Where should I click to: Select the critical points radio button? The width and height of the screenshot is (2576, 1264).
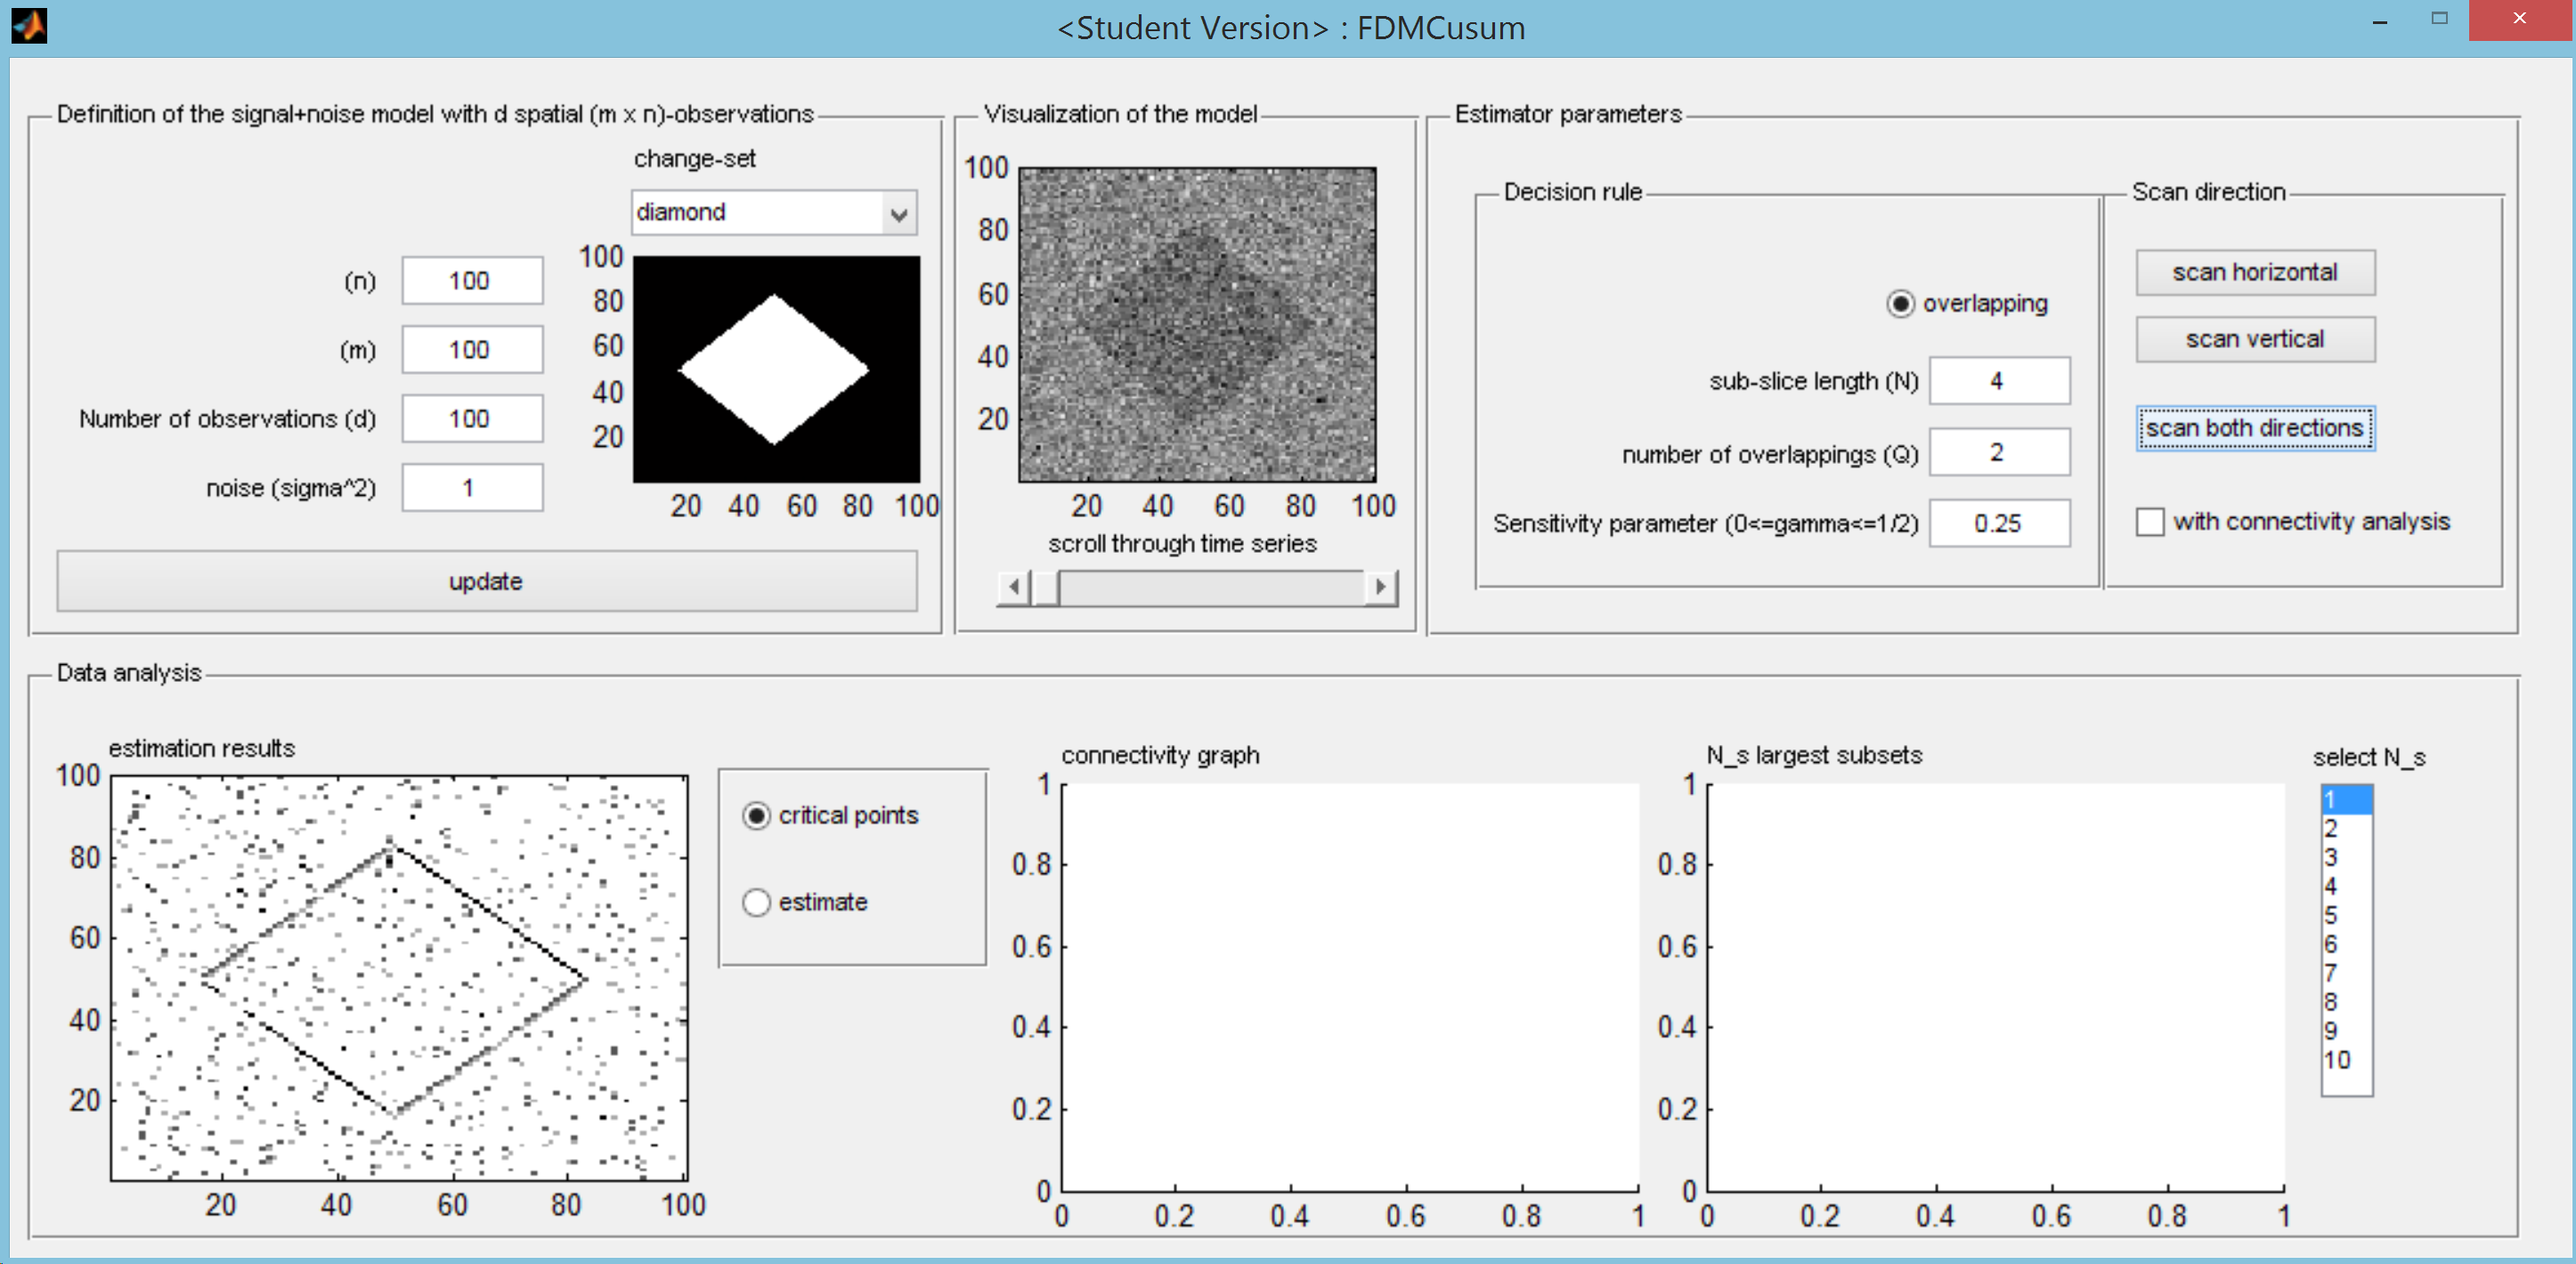(x=757, y=816)
